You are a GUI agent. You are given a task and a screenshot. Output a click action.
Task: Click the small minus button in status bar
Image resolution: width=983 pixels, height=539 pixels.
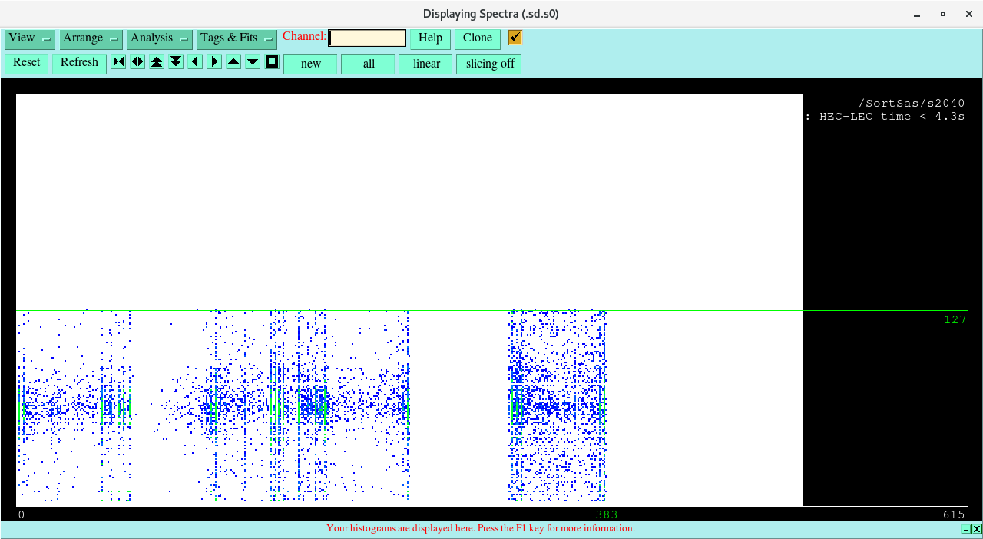[965, 529]
